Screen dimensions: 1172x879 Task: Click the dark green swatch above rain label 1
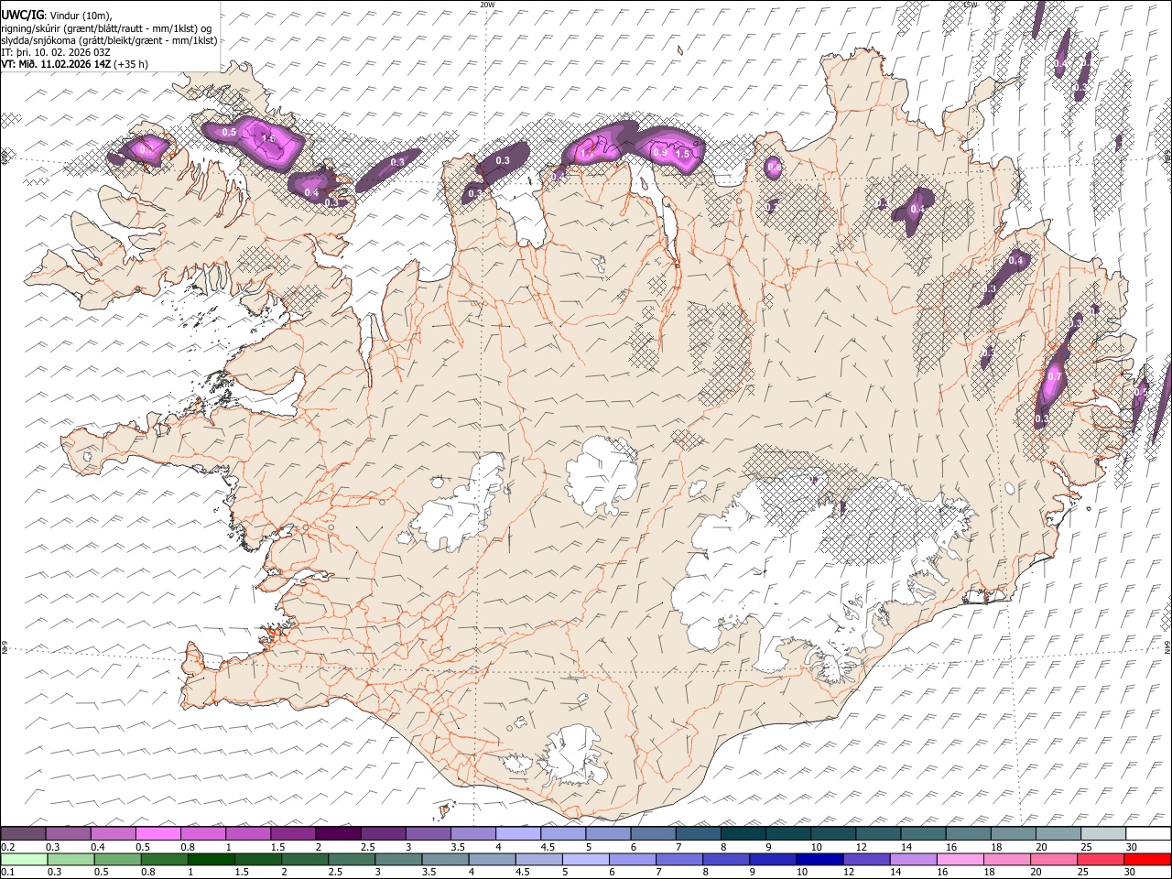pos(211,859)
